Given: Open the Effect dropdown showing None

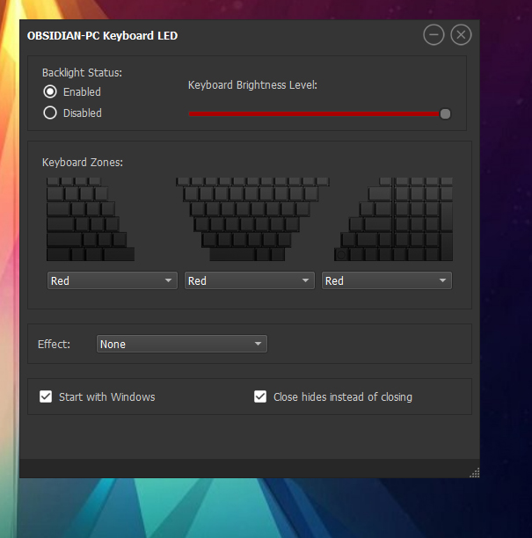Looking at the screenshot, I should [x=182, y=344].
